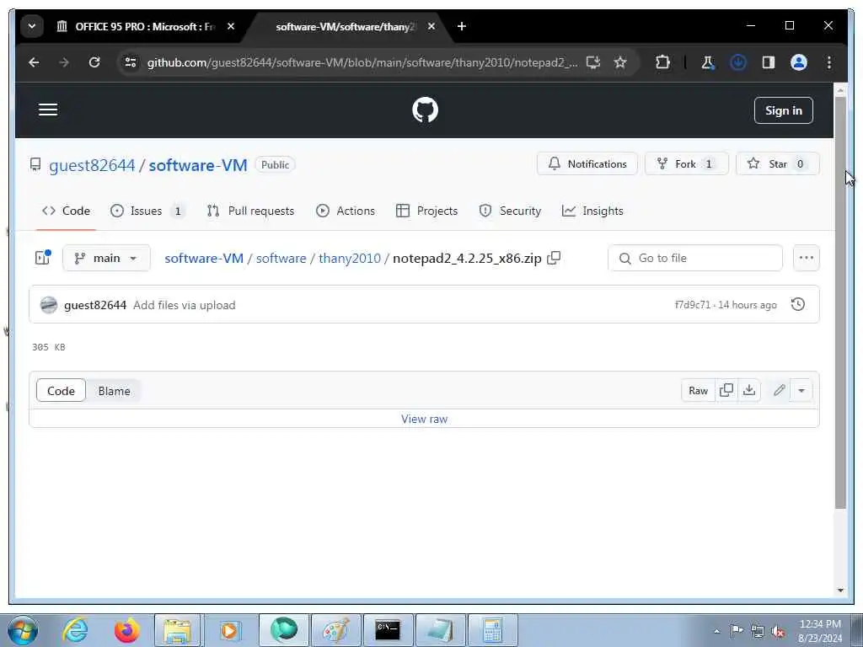Screen dimensions: 863x647
Task: Select the Code view toggle
Action: [61, 391]
